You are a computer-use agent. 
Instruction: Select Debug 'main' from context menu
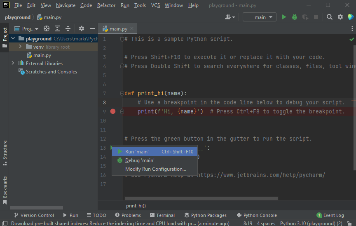pyautogui.click(x=140, y=160)
